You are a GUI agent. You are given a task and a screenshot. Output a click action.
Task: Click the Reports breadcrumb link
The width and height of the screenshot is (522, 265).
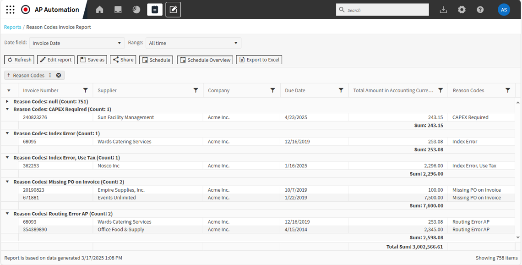pyautogui.click(x=12, y=27)
